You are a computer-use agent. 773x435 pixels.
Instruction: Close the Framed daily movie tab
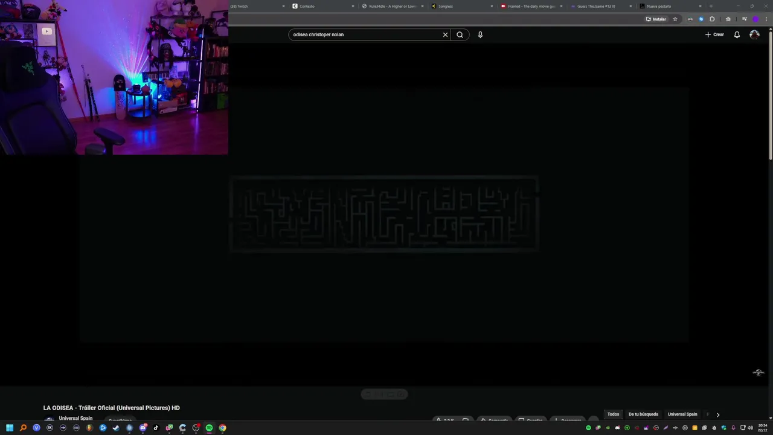click(x=561, y=6)
